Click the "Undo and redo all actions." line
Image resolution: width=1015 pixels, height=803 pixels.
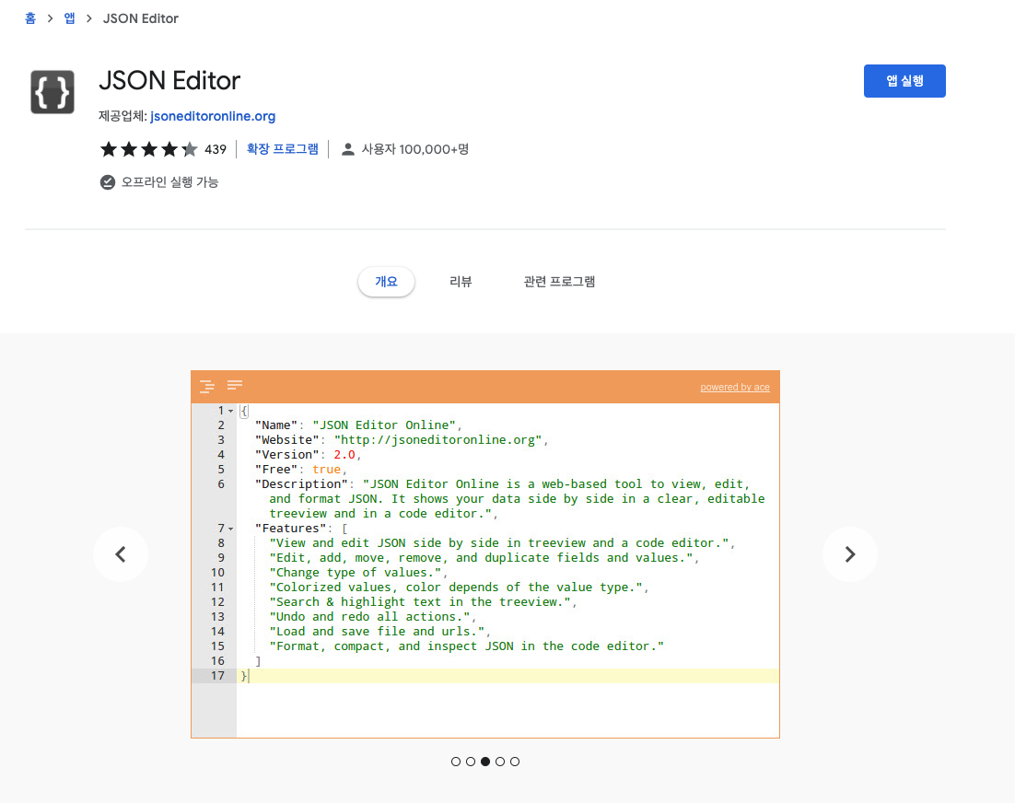369,617
